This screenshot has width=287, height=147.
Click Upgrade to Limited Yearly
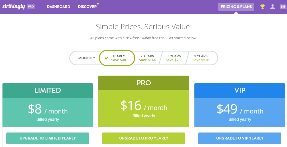point(48,138)
